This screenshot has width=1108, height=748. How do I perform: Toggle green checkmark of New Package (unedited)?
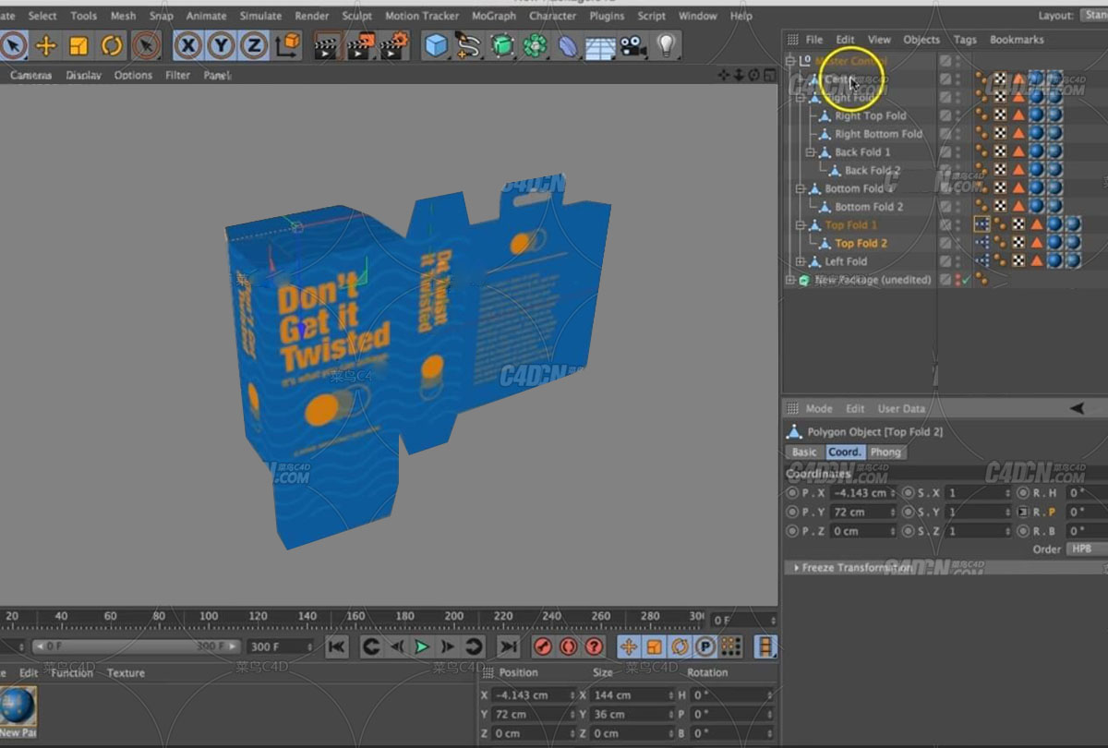(967, 280)
